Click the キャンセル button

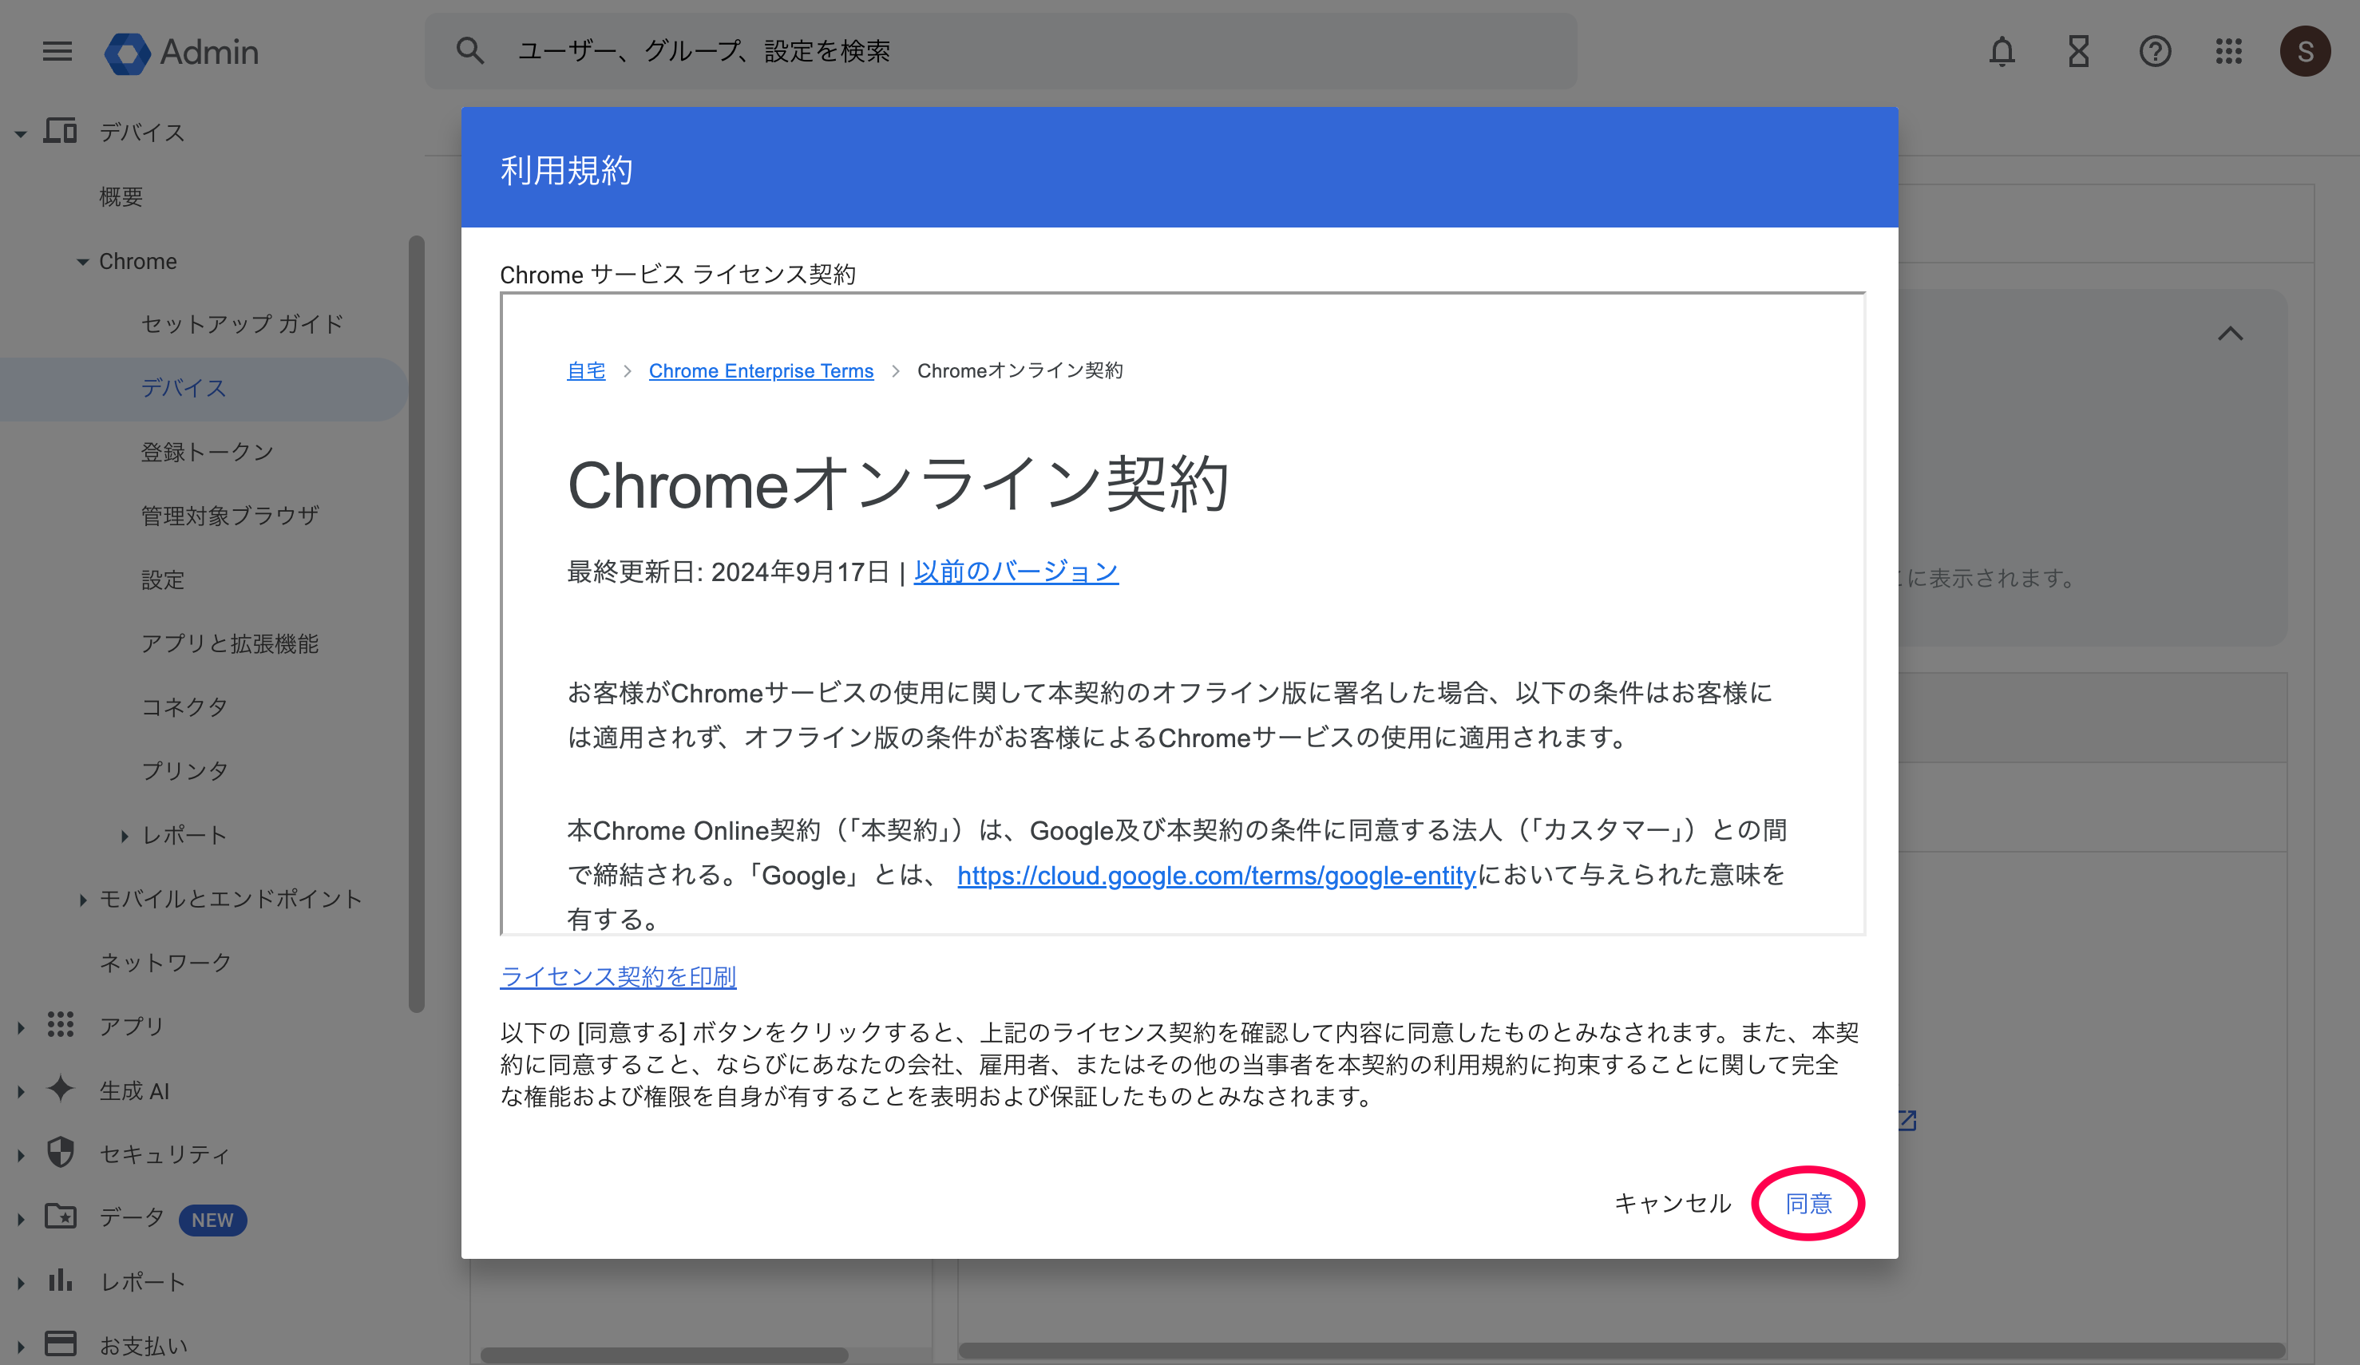tap(1673, 1203)
